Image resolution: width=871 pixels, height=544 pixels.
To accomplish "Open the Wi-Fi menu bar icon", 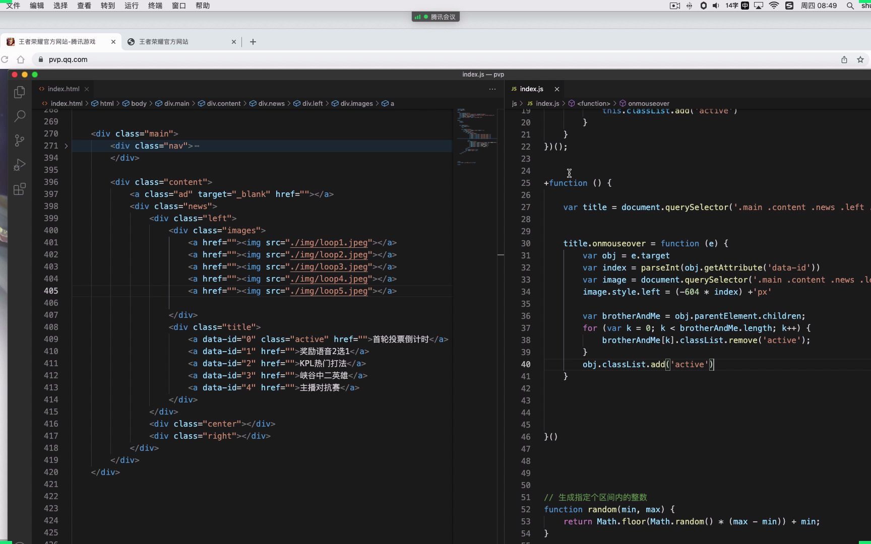I will [x=774, y=6].
